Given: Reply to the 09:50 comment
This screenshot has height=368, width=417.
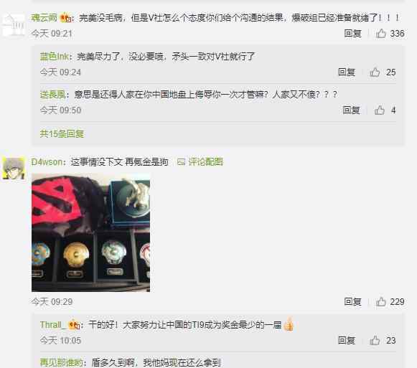Looking at the screenshot, I should point(351,110).
